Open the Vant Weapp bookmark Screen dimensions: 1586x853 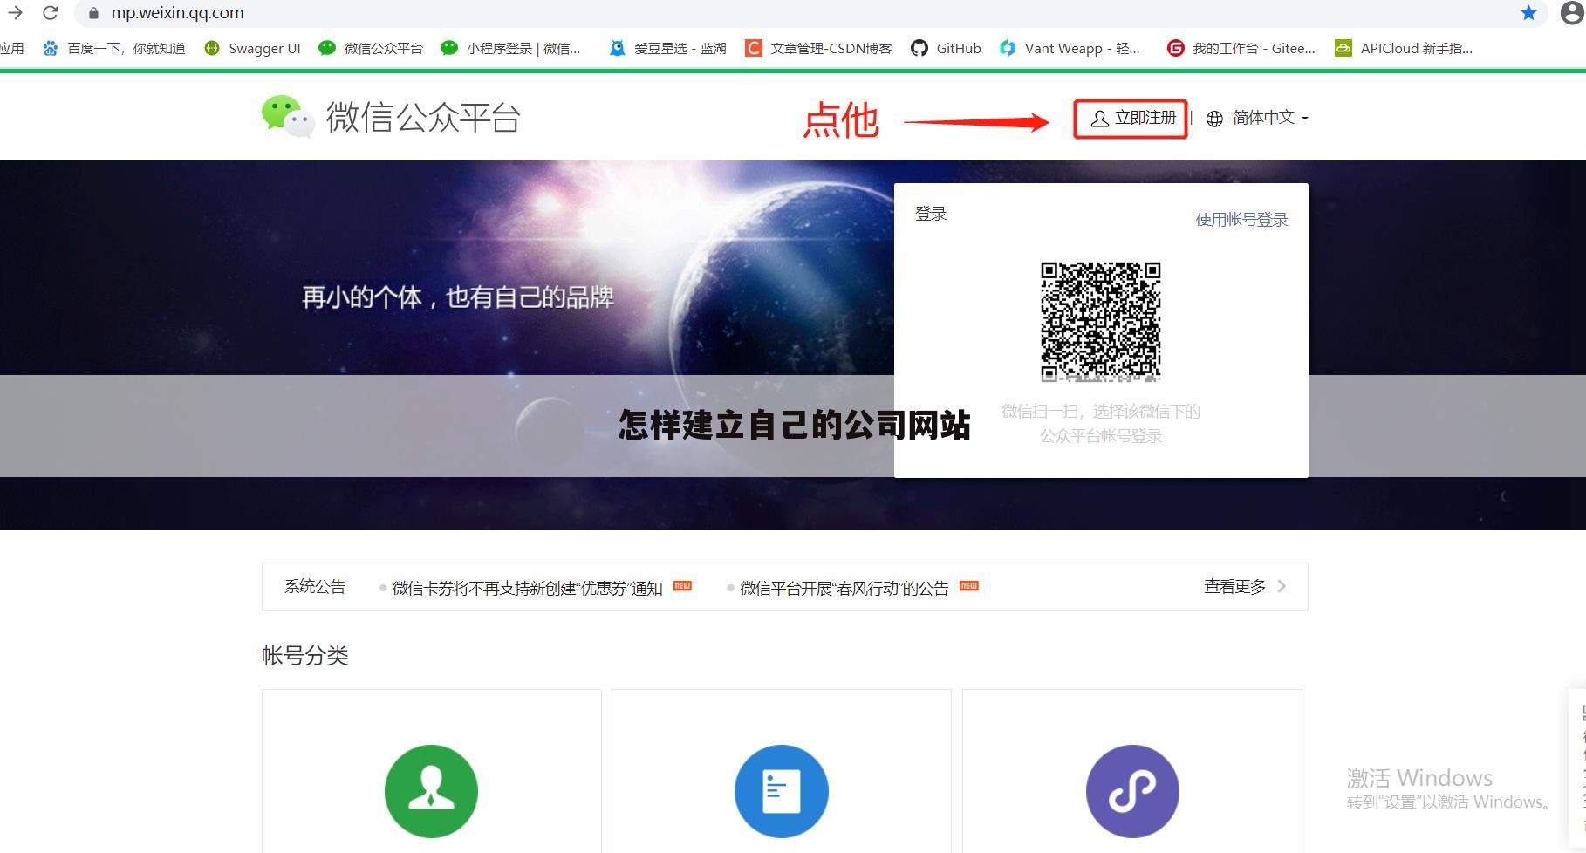coord(1070,48)
